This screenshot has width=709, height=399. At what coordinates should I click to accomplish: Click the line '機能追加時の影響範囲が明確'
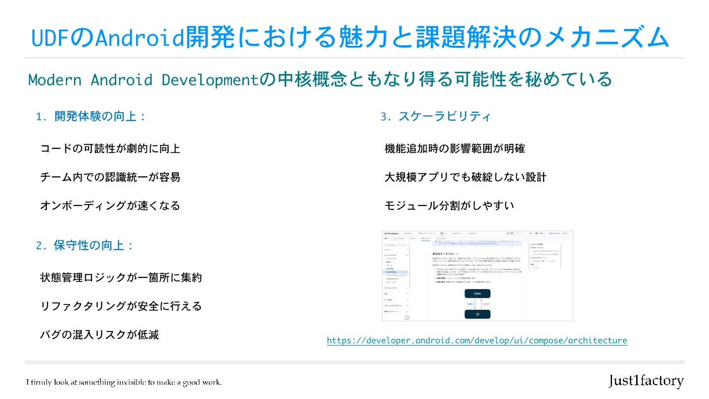455,148
